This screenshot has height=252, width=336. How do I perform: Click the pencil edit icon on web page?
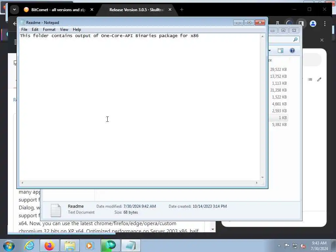pyautogui.click(x=319, y=79)
